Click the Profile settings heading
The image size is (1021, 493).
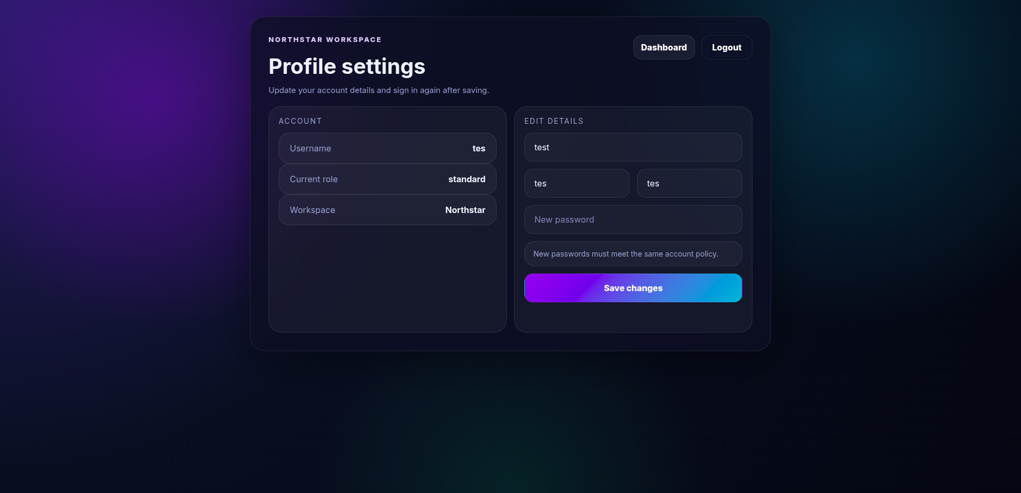(347, 66)
